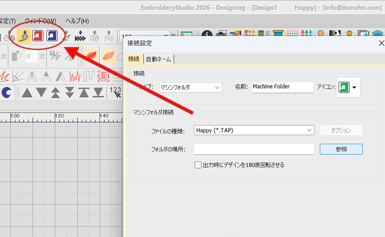Image resolution: width=385 pixels, height=237 pixels.
Task: Click the blue arrow with black chevrons icon
Action: click(x=80, y=36)
